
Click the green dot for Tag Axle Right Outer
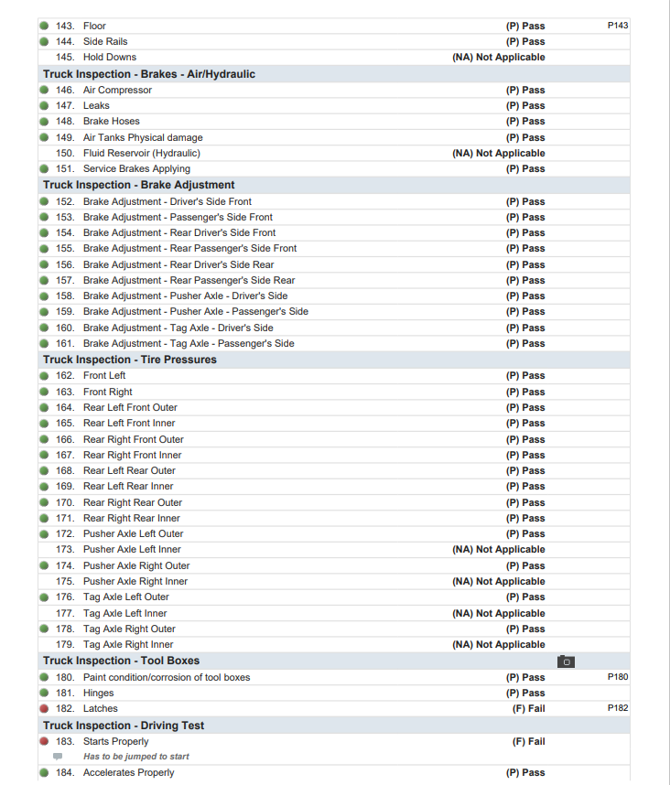[44, 629]
